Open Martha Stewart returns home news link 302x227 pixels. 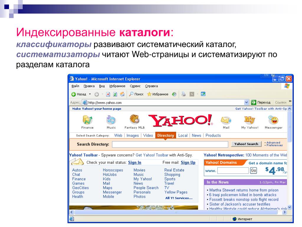pos(244,190)
